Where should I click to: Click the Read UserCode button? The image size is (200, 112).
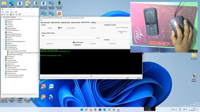pyautogui.click(x=122, y=32)
